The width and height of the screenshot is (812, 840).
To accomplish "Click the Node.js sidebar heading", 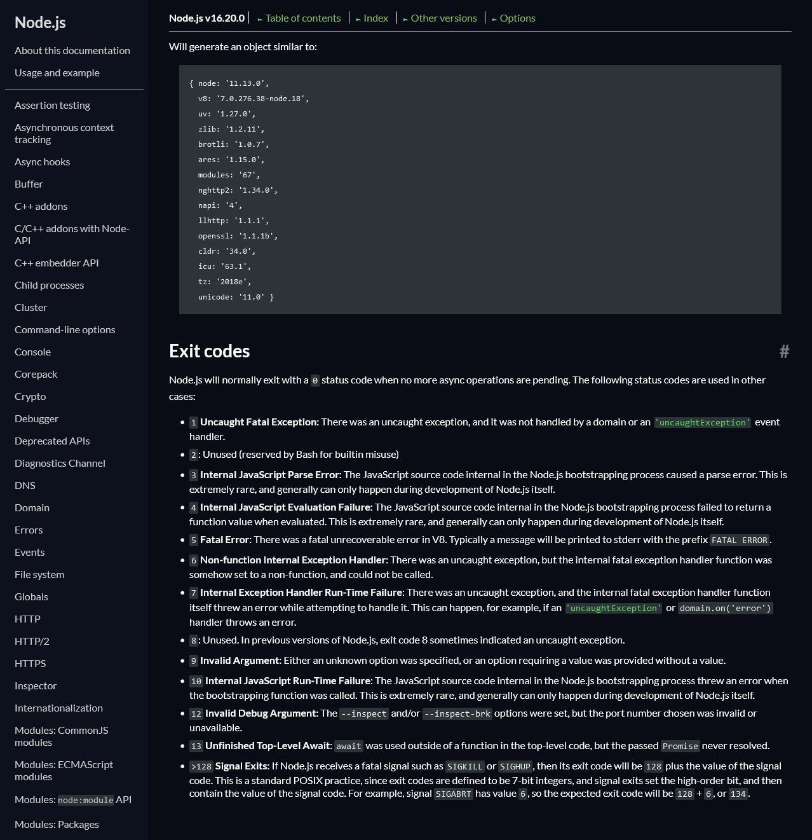I will [39, 22].
